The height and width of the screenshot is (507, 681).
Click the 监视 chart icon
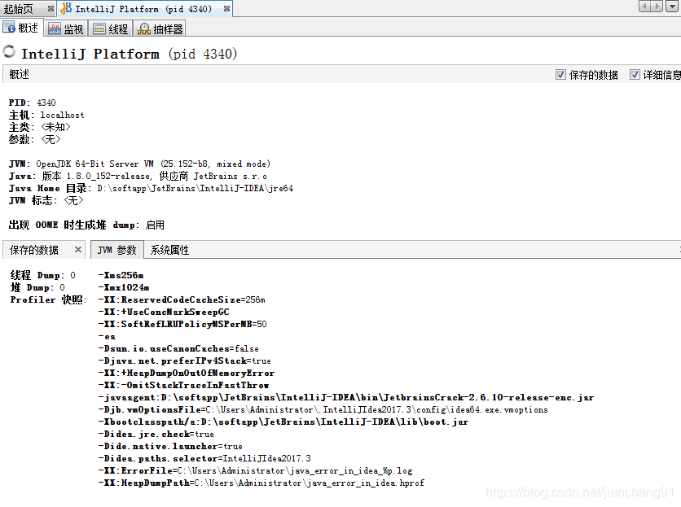pos(55,28)
